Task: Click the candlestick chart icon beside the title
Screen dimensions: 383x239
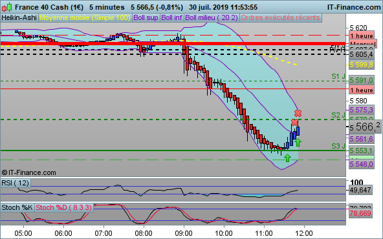Action: 7,7
